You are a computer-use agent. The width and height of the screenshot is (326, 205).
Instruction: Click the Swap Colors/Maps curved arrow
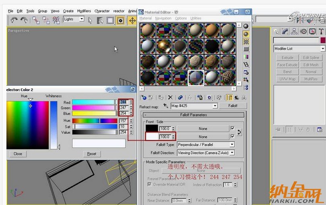pyautogui.click(x=239, y=132)
